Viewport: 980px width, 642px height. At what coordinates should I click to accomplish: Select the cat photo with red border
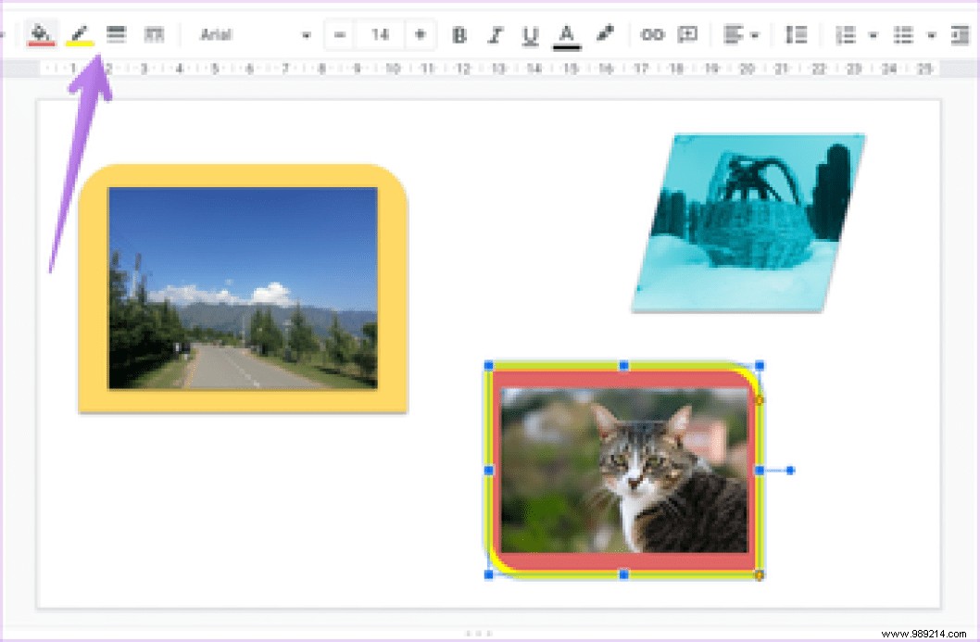pyautogui.click(x=623, y=470)
